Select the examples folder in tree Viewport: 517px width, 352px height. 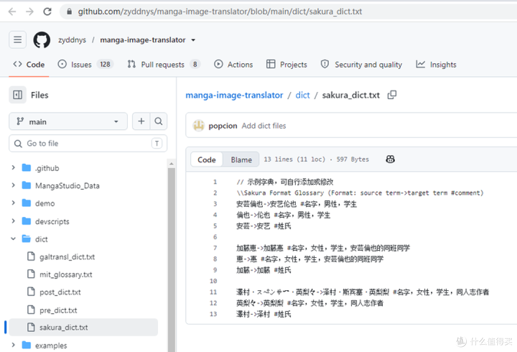point(51,345)
